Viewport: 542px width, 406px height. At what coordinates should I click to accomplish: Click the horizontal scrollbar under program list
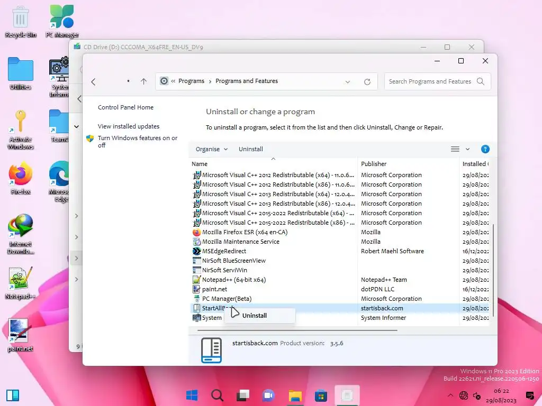coord(297,330)
